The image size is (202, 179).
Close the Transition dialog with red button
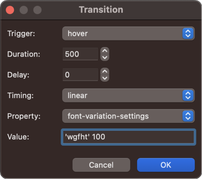pos(10,10)
